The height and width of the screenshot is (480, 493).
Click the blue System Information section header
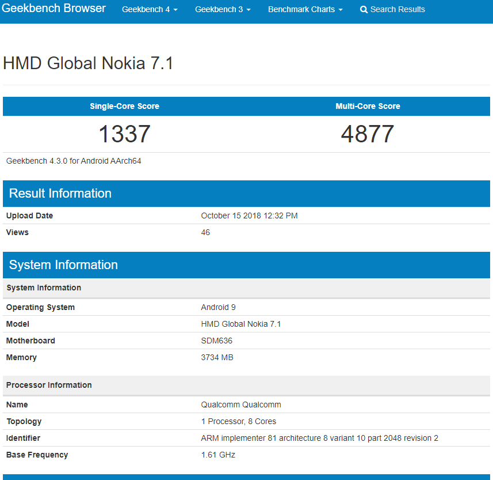pos(246,265)
